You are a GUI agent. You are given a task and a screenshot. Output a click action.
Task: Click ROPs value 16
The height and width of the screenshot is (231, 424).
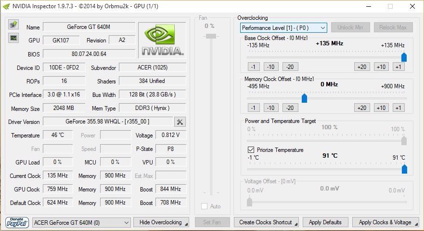coord(64,81)
